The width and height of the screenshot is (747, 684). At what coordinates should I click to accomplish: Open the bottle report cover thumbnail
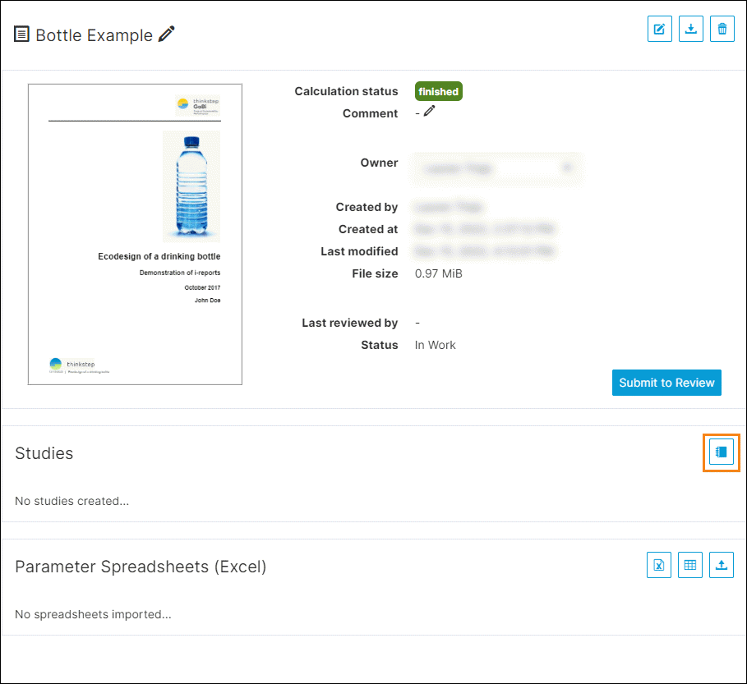(135, 234)
